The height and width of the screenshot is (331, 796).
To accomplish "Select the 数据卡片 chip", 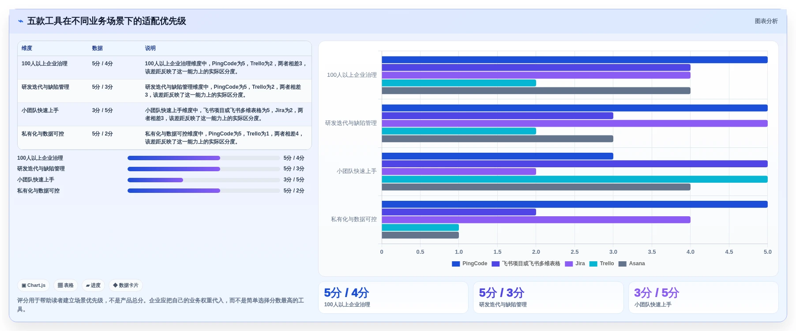I will (x=126, y=286).
